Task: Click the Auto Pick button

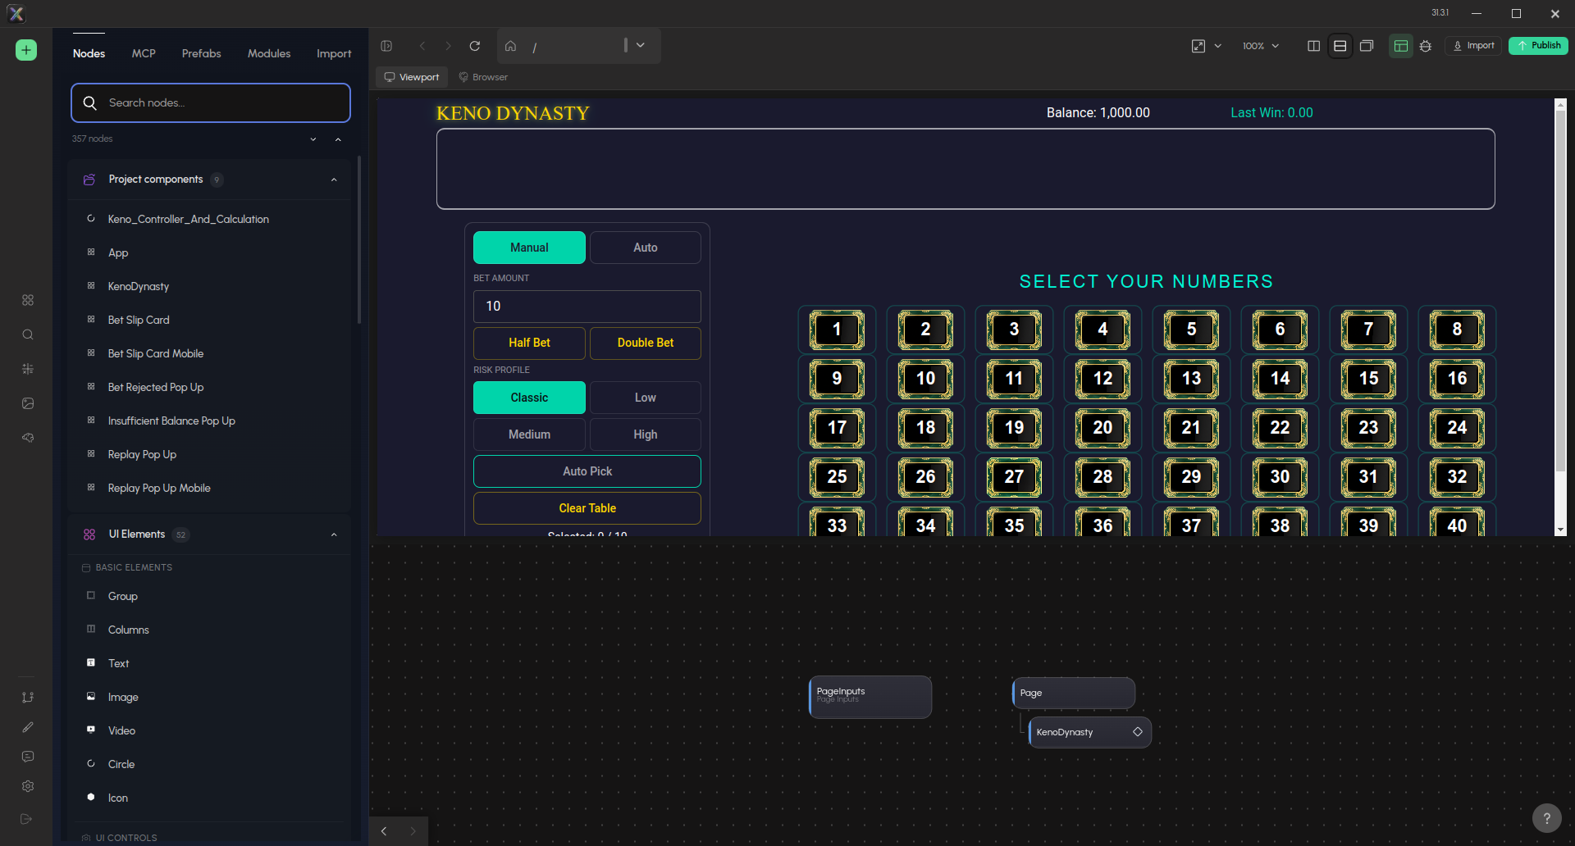Action: click(587, 471)
